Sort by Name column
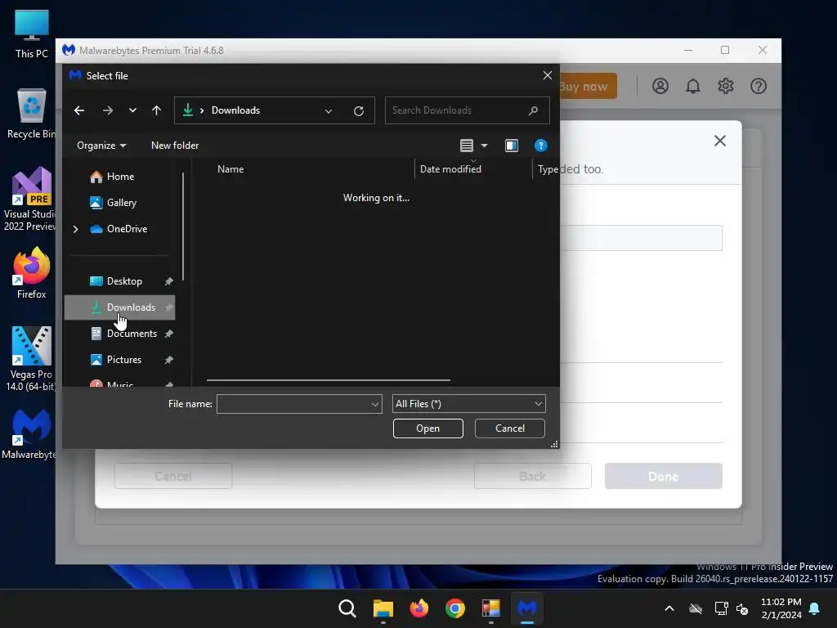The height and width of the screenshot is (628, 837). click(x=231, y=169)
